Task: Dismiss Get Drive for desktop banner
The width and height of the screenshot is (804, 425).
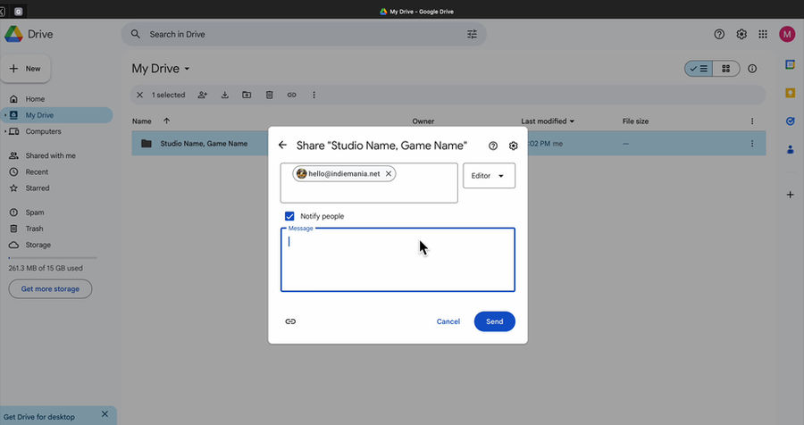Action: click(x=105, y=413)
